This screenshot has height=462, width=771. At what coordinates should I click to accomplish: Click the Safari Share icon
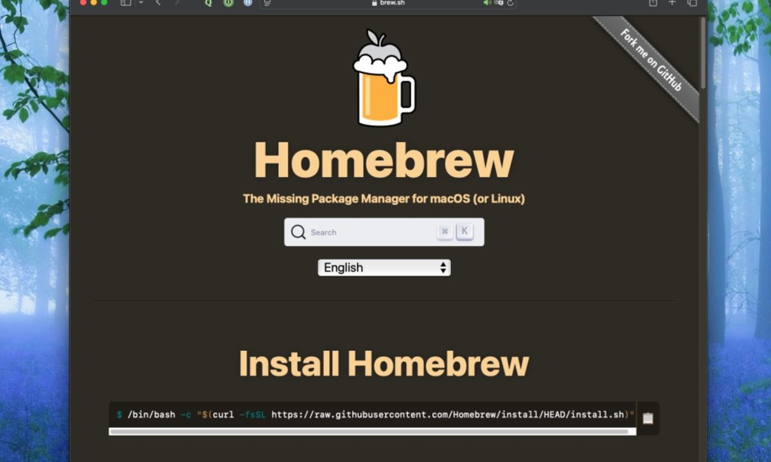click(653, 3)
